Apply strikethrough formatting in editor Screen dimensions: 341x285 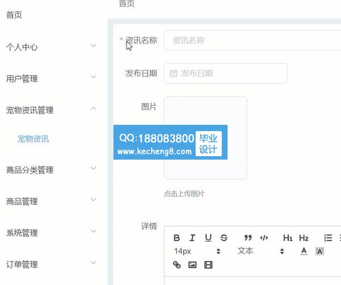click(224, 238)
